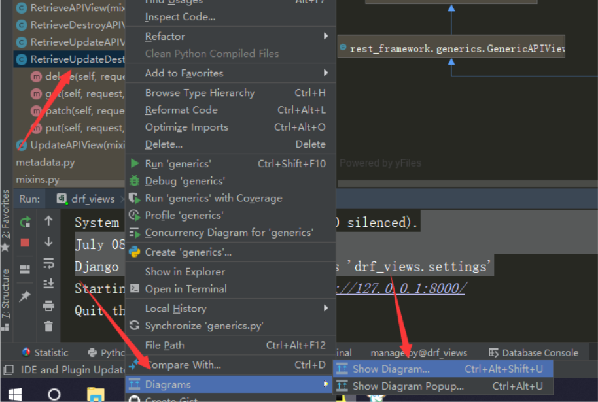
Task: Select File Path menu item
Action: pyautogui.click(x=230, y=345)
